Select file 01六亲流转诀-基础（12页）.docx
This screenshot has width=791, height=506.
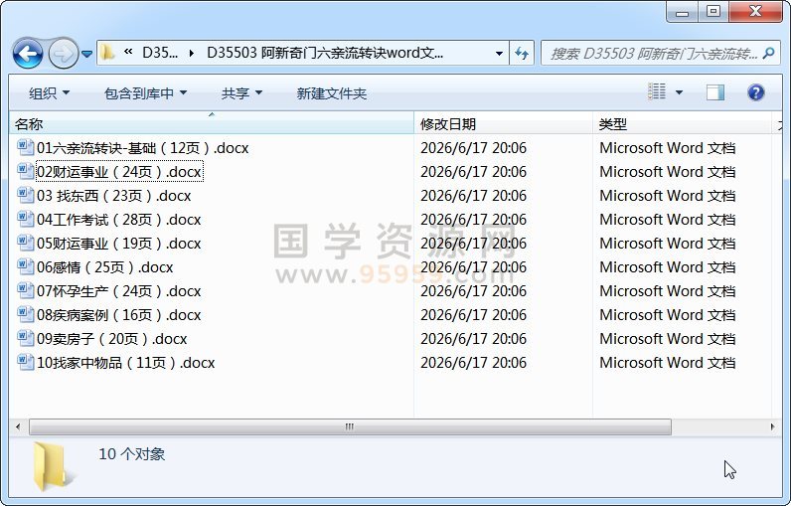(x=143, y=148)
